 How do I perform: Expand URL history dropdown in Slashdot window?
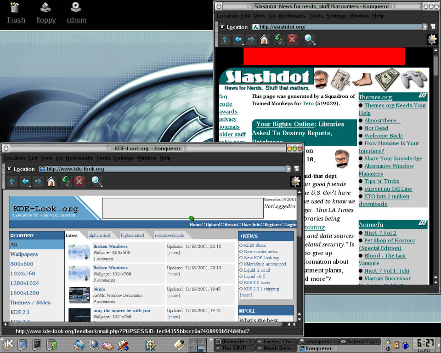pos(425,27)
